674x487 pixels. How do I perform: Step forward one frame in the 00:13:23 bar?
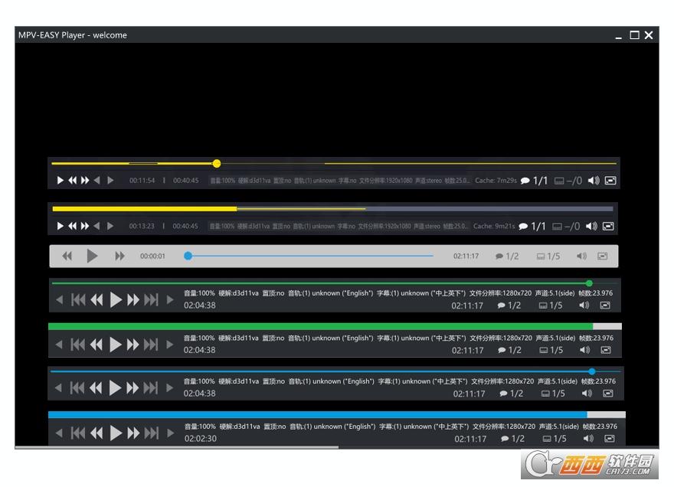110,226
